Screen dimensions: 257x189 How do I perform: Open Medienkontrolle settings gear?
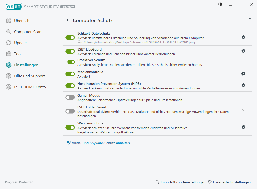243,74
